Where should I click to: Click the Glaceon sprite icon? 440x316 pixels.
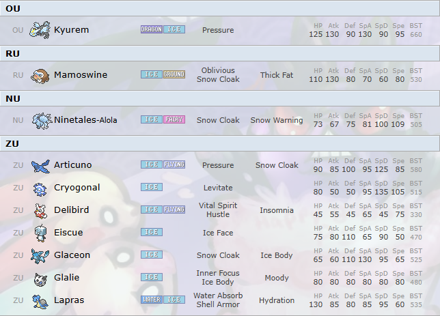40,256
